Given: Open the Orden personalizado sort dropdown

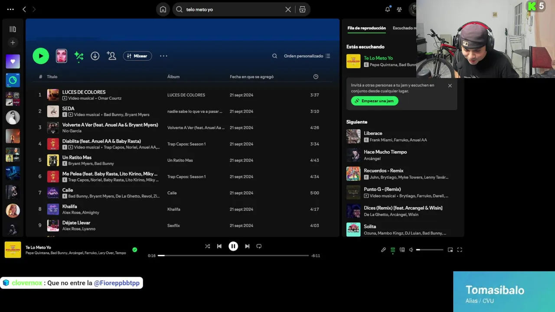Looking at the screenshot, I should [x=307, y=56].
